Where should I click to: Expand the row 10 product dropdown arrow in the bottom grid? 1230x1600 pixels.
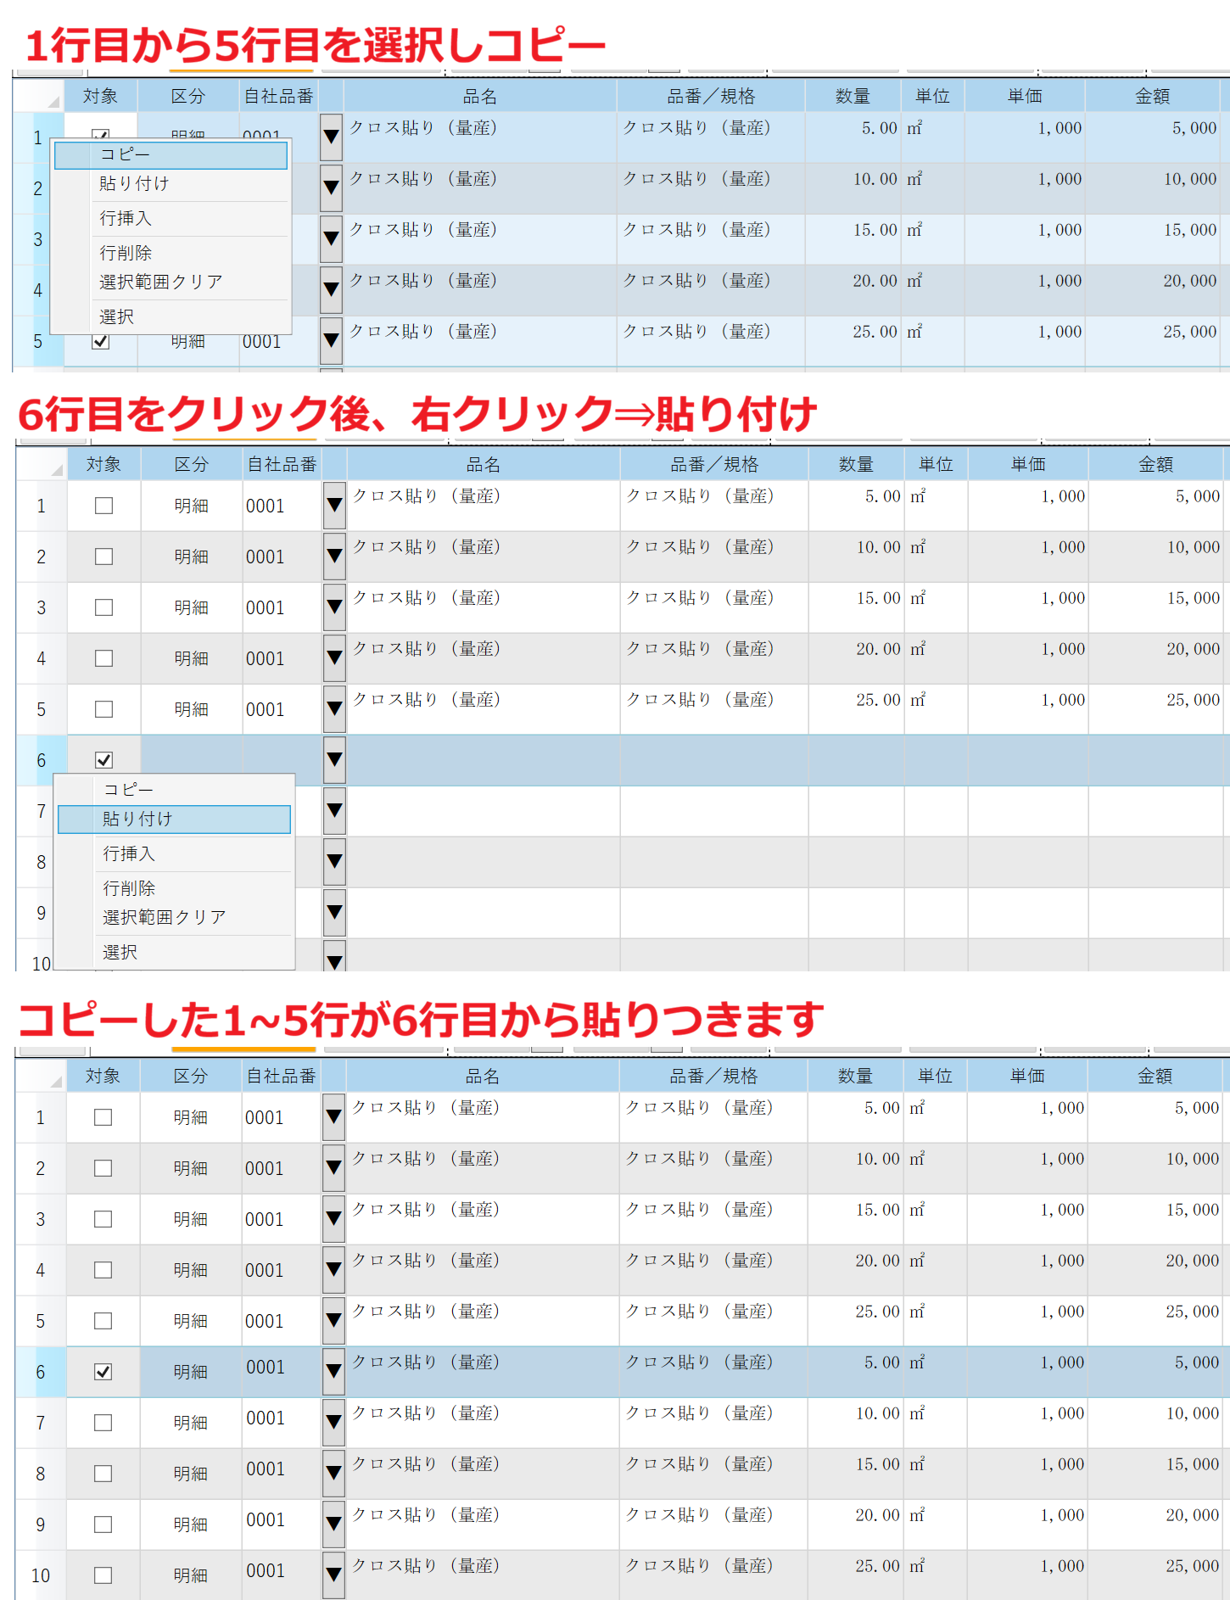(334, 1575)
